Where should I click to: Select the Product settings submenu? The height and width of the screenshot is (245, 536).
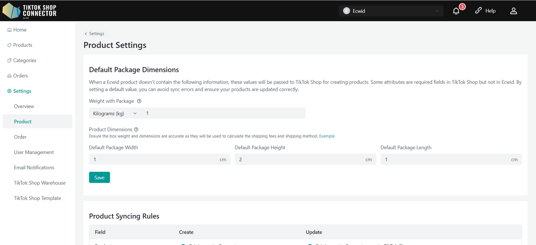pyautogui.click(x=37, y=122)
